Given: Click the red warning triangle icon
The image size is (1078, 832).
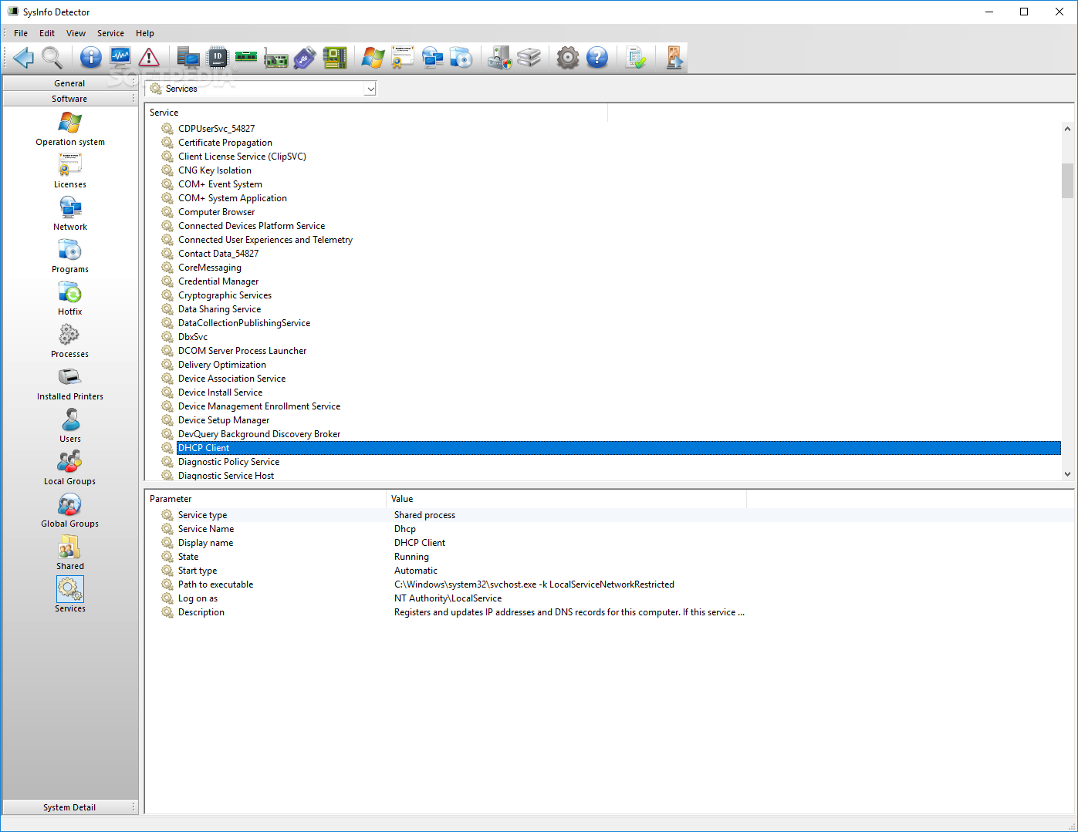Looking at the screenshot, I should (x=149, y=57).
